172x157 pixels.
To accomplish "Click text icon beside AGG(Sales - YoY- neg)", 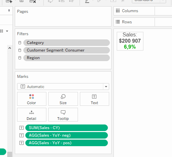I will tap(21, 135).
